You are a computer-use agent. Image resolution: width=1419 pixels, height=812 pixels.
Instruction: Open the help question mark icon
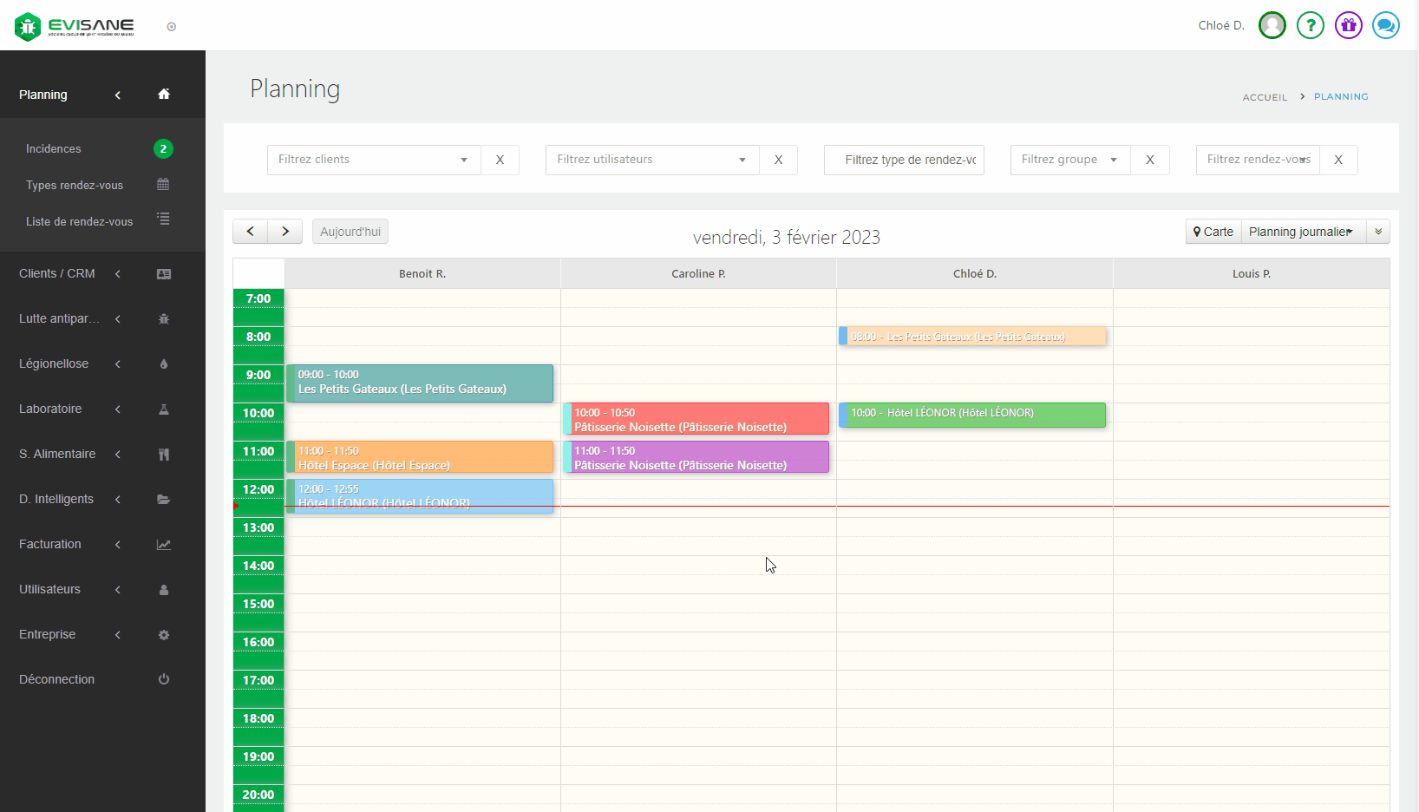[1310, 25]
